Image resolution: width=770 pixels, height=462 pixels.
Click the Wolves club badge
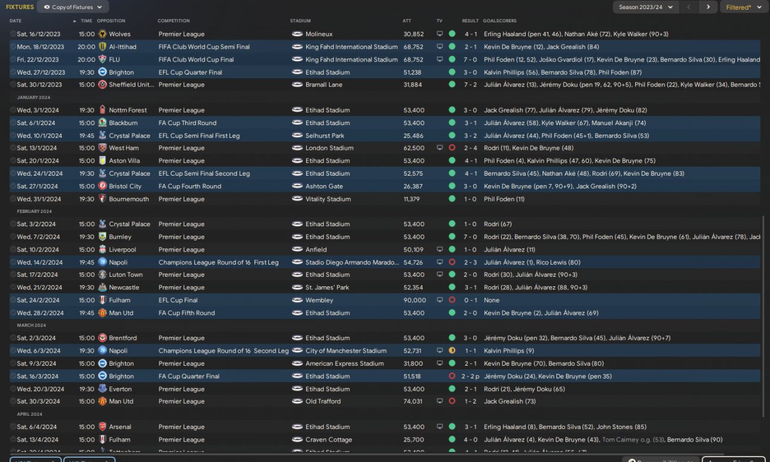102,34
